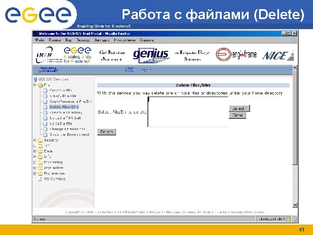This screenshot has height=235, width=313.
Task: Click the Monitoring folder icon
Action: coord(40,162)
